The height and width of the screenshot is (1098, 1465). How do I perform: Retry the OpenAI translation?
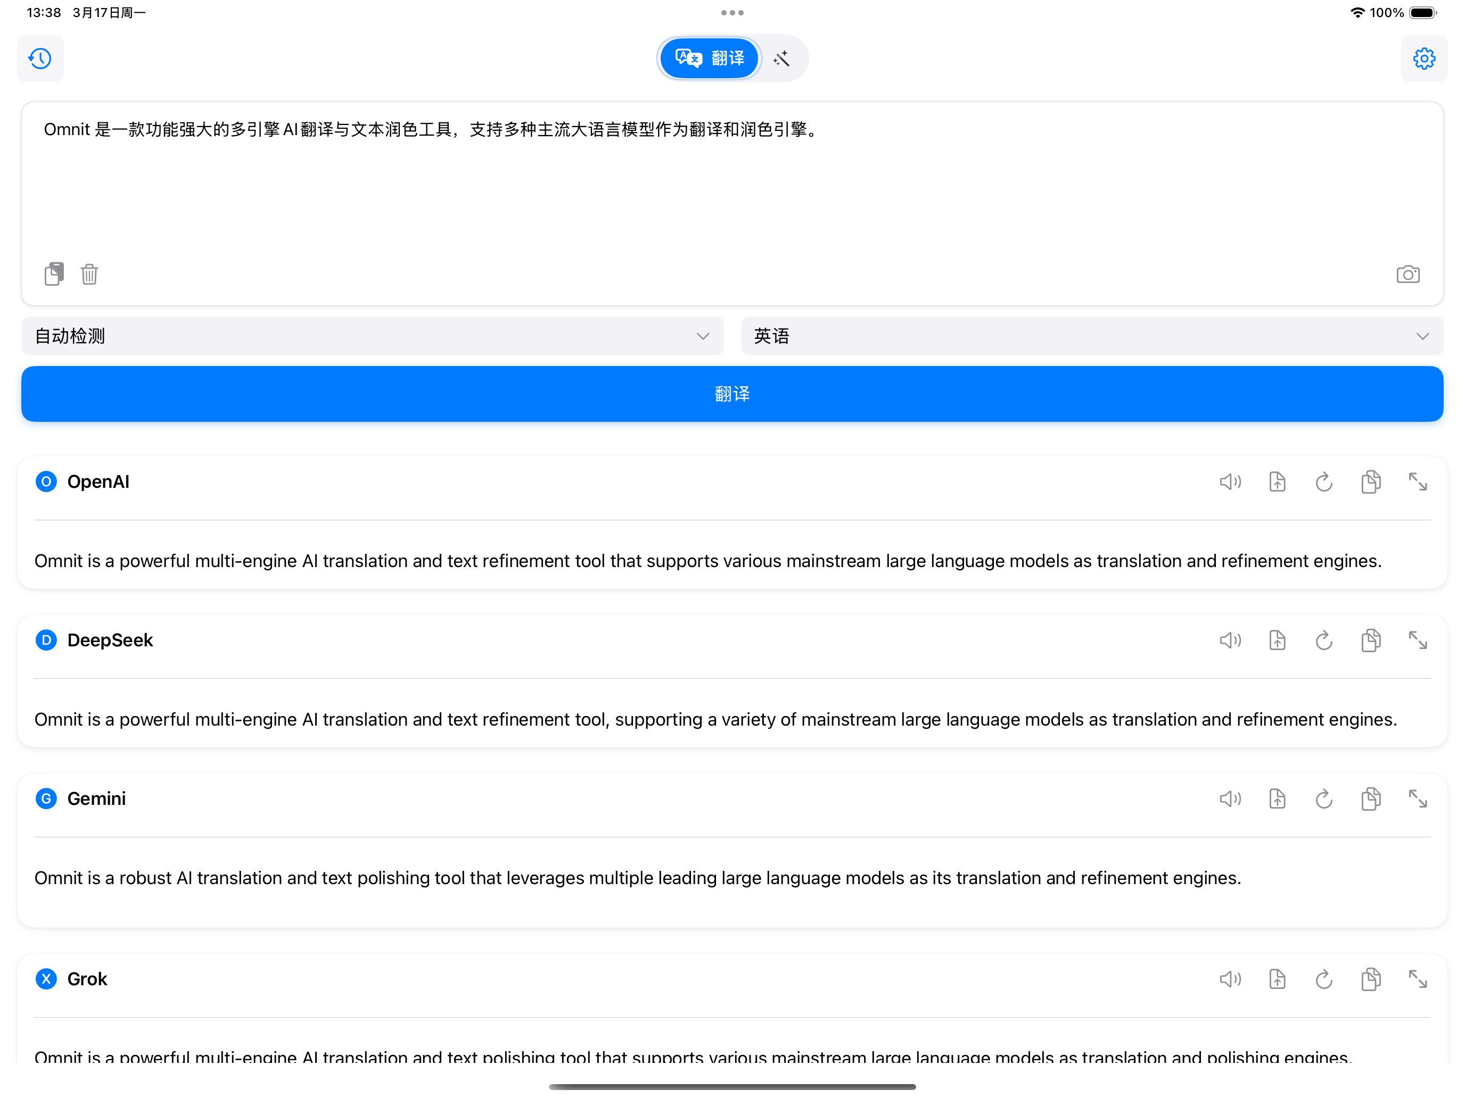click(x=1323, y=482)
